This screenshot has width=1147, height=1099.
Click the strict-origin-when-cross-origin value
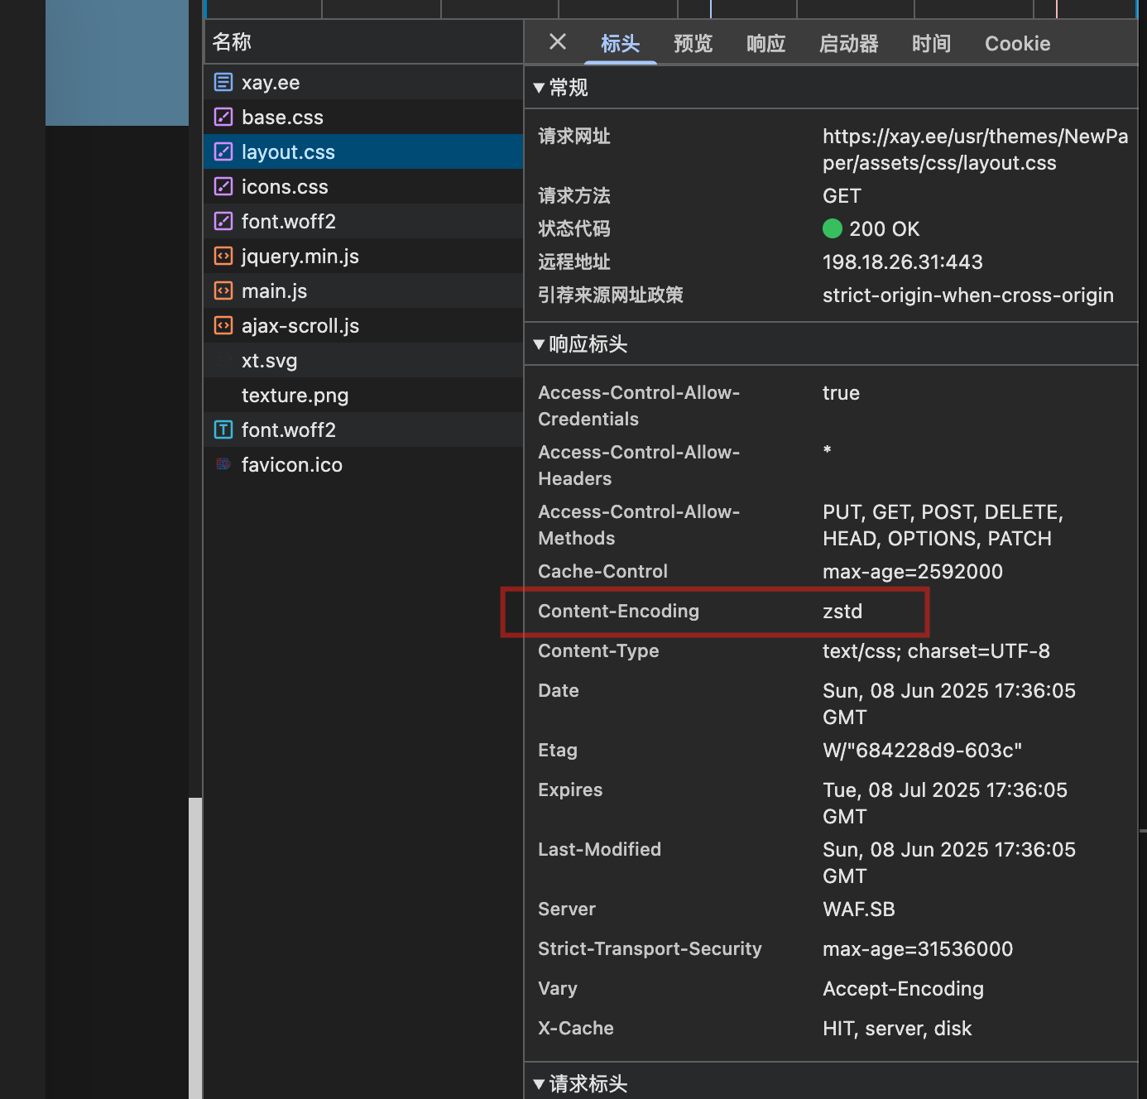[x=968, y=295]
